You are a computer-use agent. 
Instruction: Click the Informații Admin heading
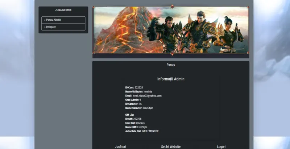click(171, 79)
